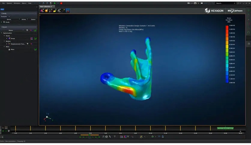The image size is (251, 145).
Task: Click the yellow pencil icon in bottom toolbar
Action: click(x=141, y=137)
